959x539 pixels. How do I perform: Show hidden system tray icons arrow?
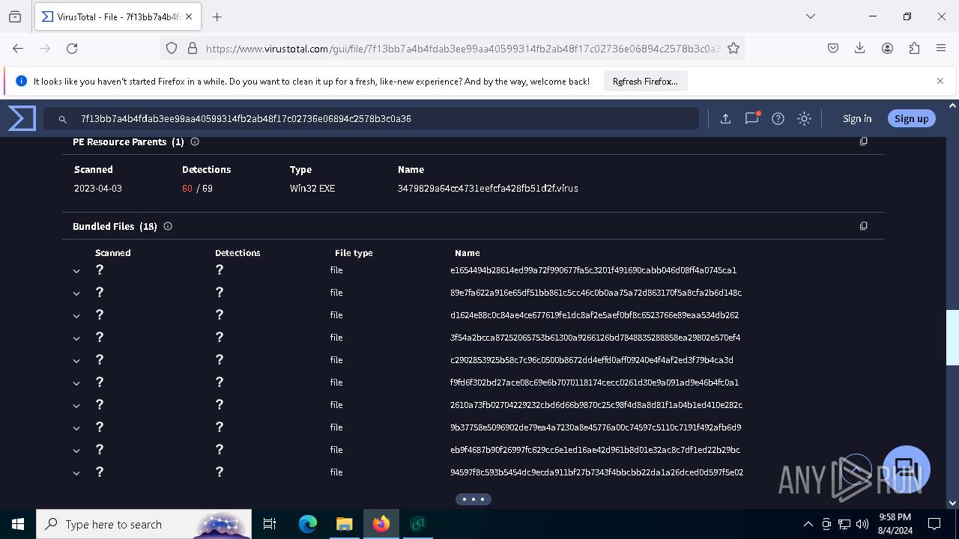pos(808,524)
